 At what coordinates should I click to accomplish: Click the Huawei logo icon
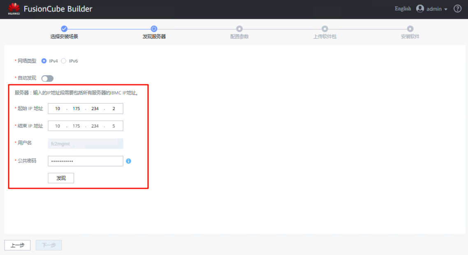click(x=14, y=9)
